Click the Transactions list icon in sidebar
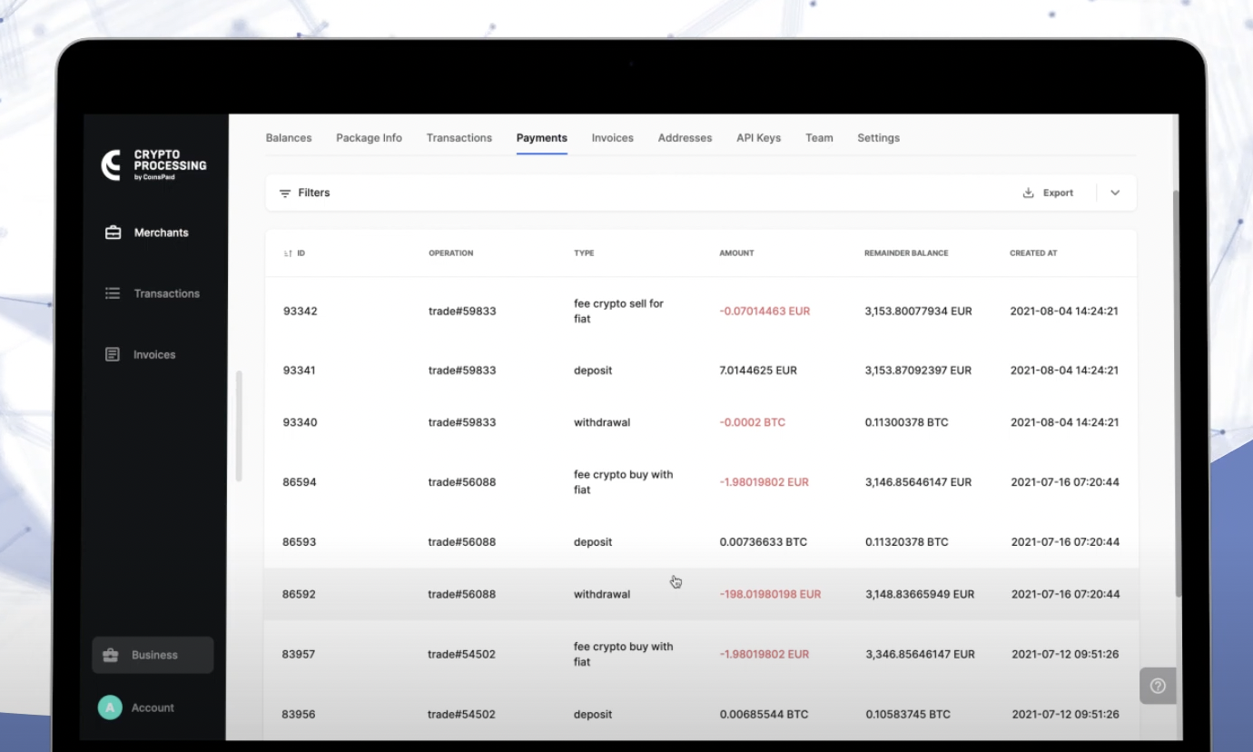The width and height of the screenshot is (1253, 752). pyautogui.click(x=113, y=293)
